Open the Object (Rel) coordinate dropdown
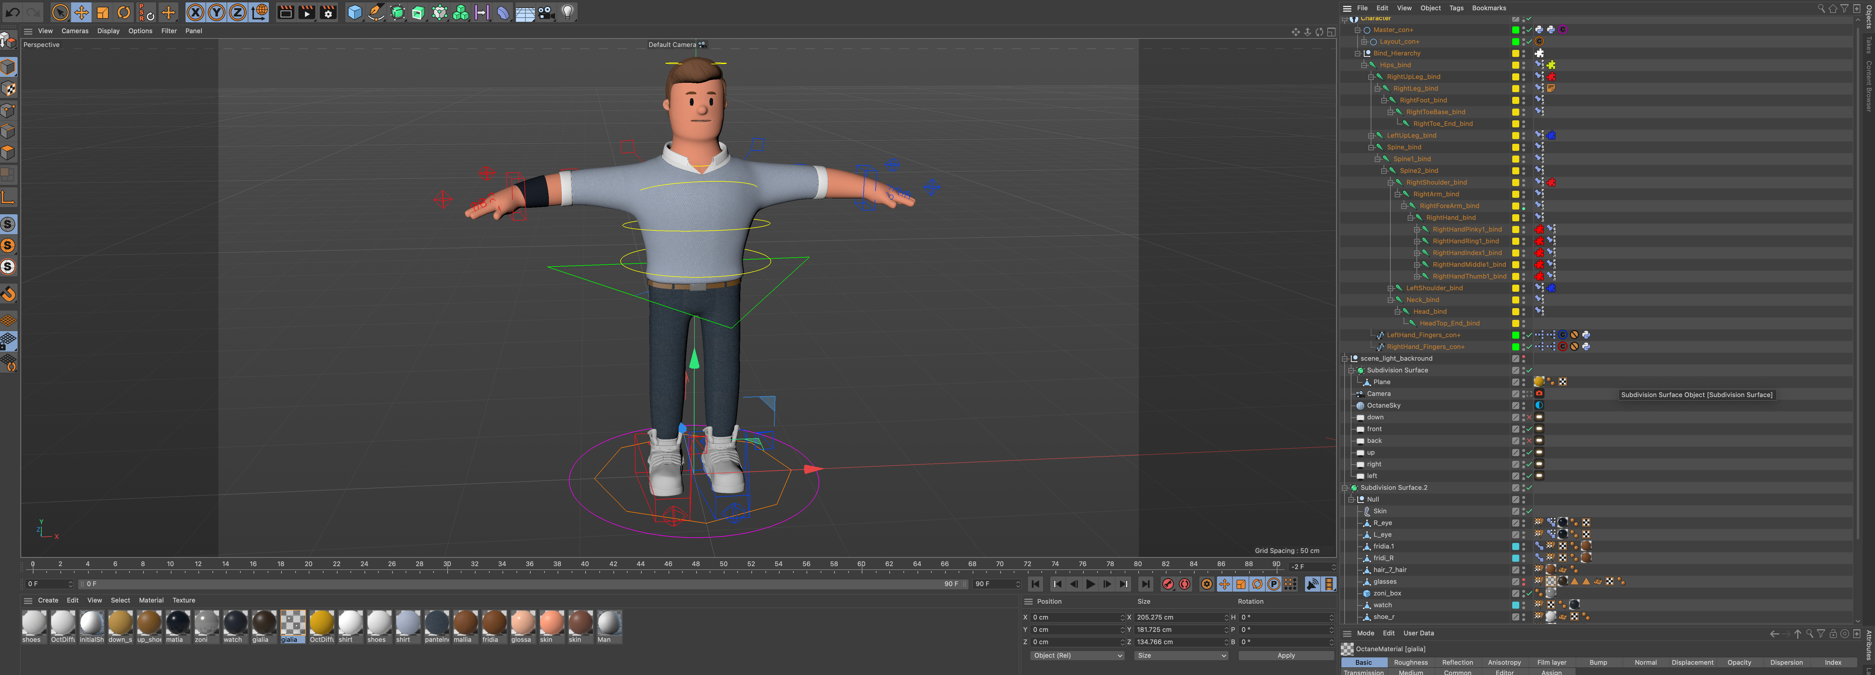 tap(1077, 655)
